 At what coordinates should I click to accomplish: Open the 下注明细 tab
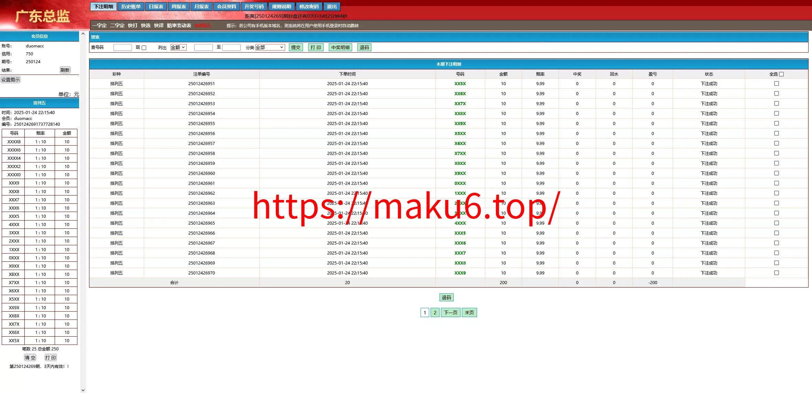pyautogui.click(x=104, y=7)
